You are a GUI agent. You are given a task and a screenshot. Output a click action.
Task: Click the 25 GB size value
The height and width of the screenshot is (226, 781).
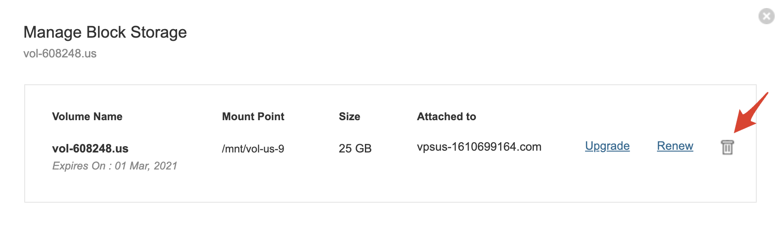point(355,148)
